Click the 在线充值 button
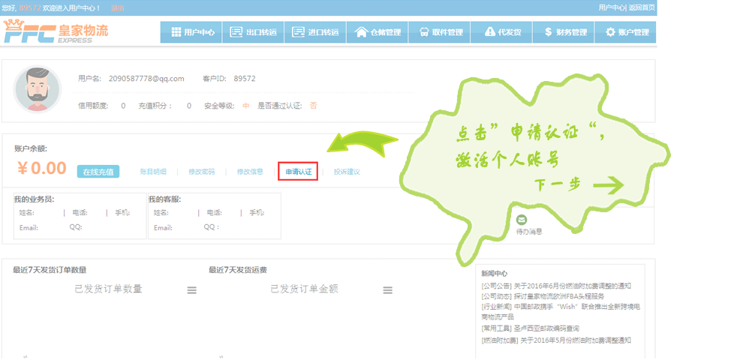This screenshot has height=360, width=743. pos(98,172)
